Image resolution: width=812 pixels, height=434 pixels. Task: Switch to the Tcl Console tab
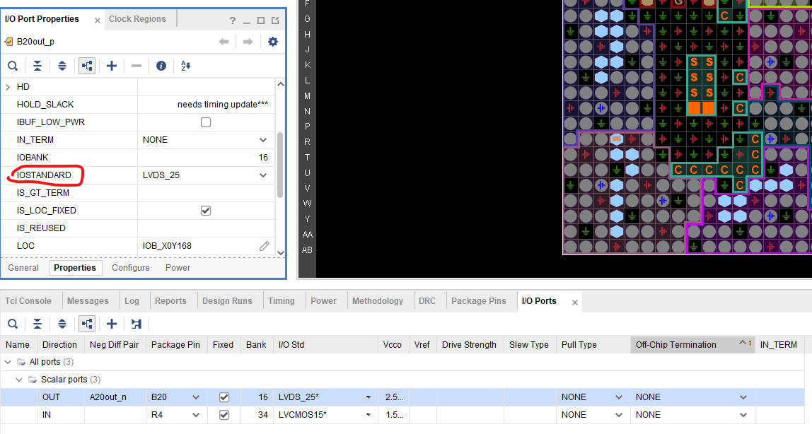[28, 300]
